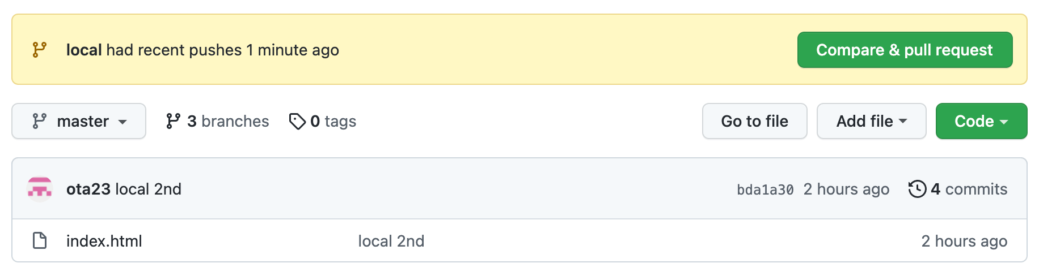Click the commit history clock icon
1039x276 pixels.
(x=916, y=189)
